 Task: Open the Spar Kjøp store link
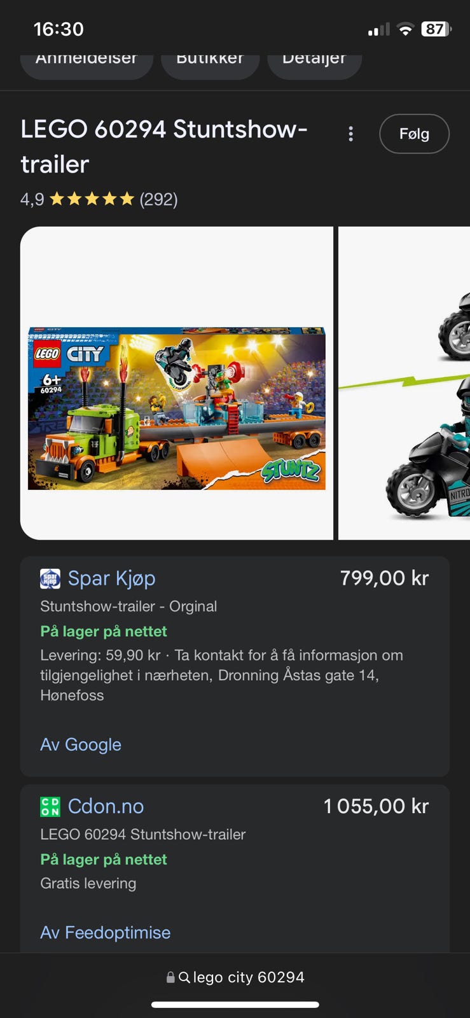click(x=112, y=578)
